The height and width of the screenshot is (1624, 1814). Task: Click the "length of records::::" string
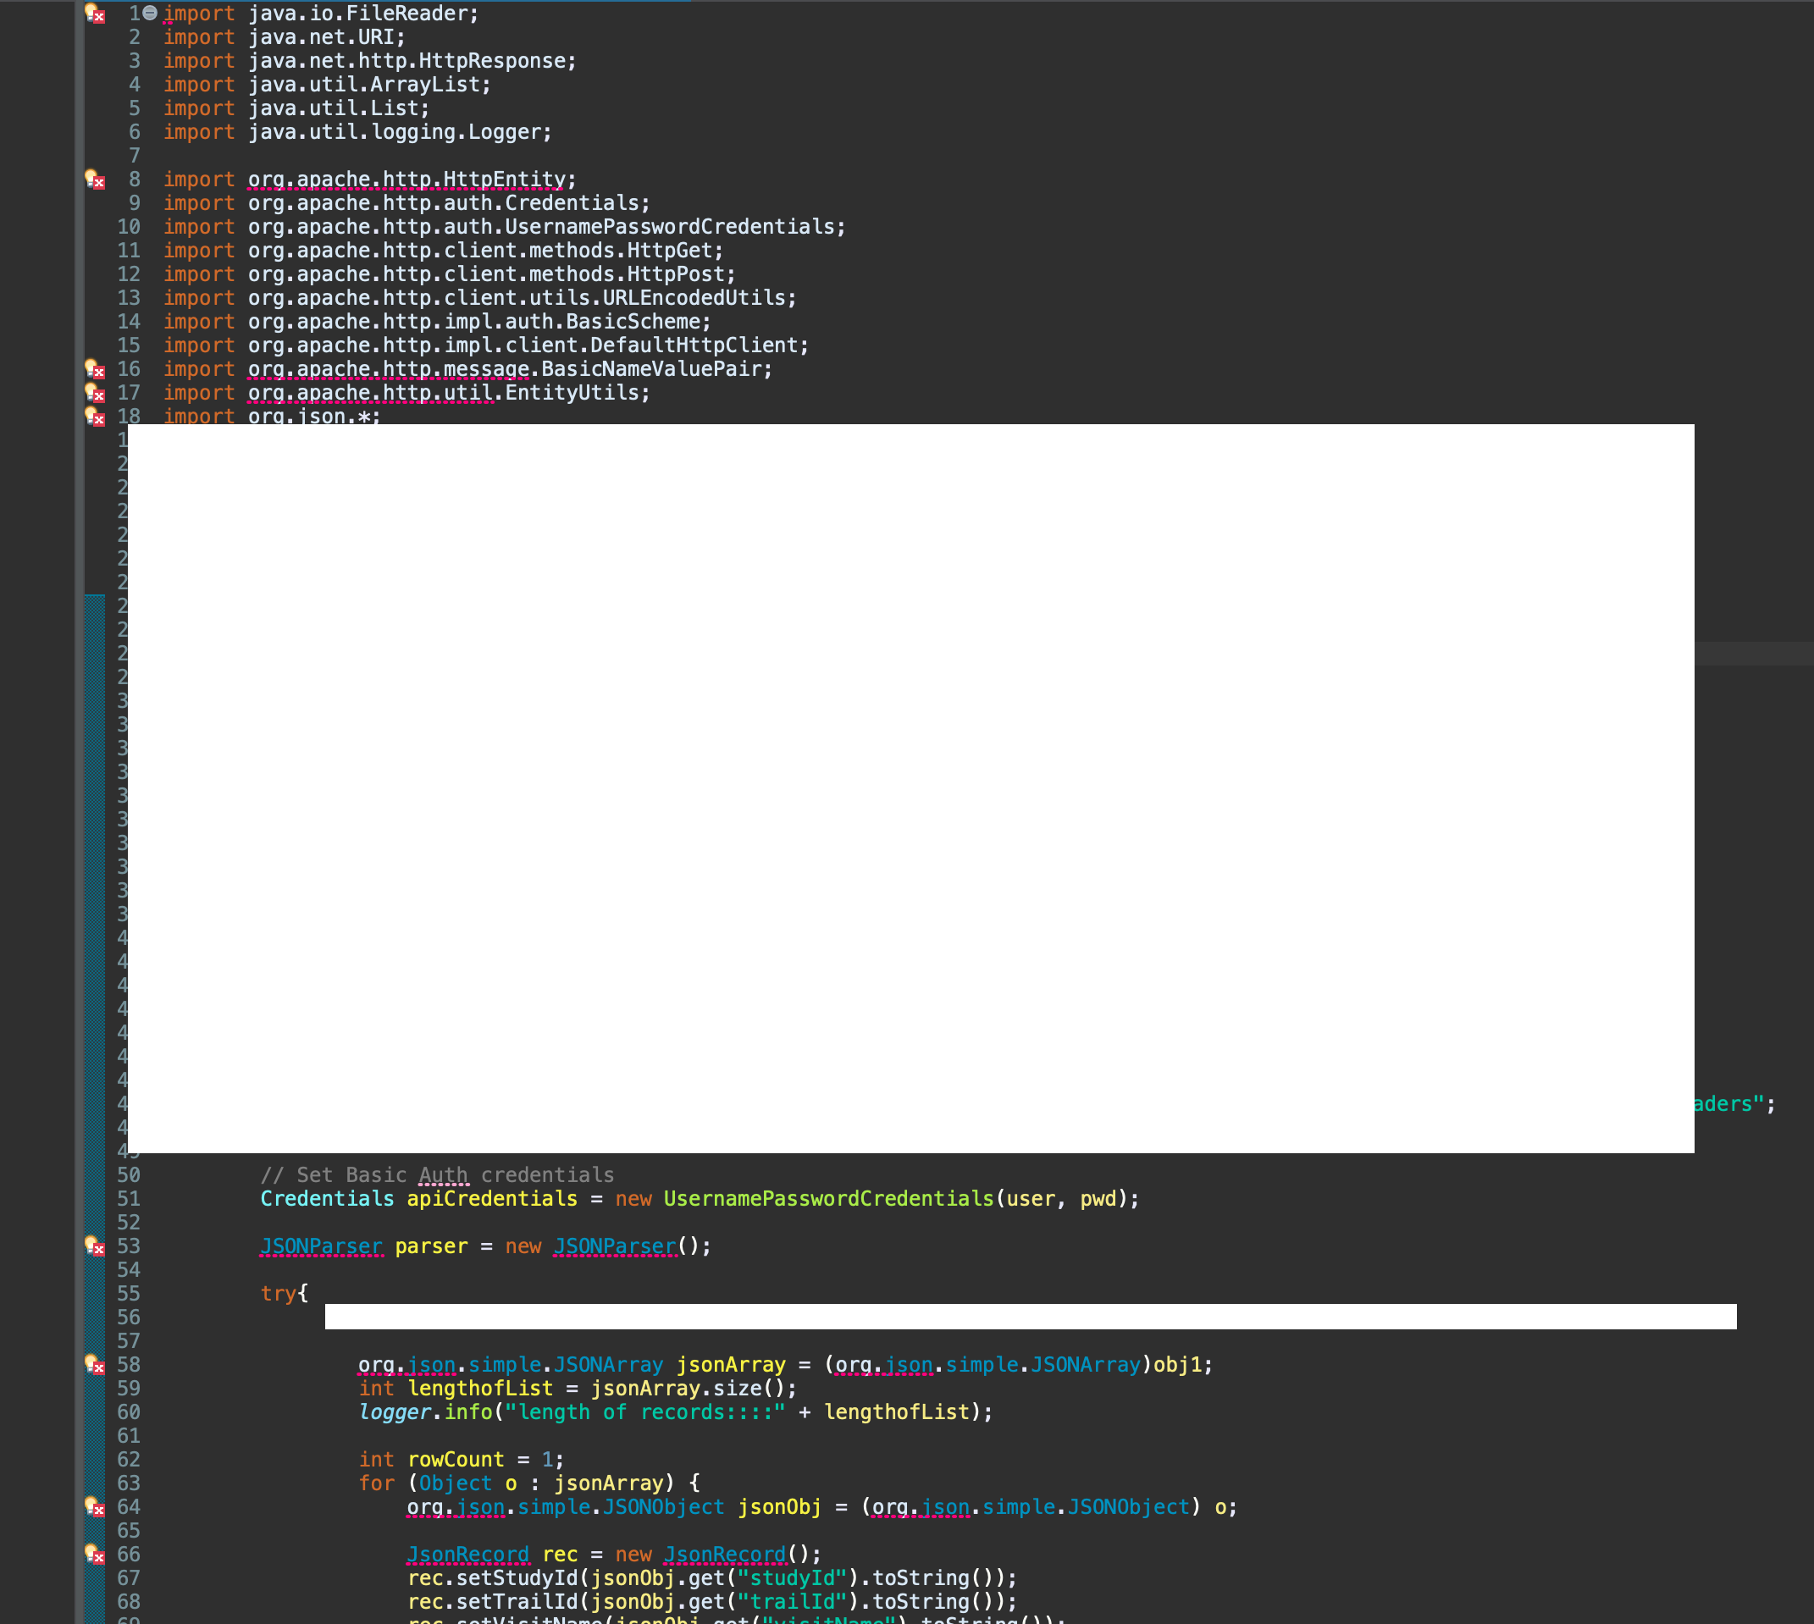645,1411
